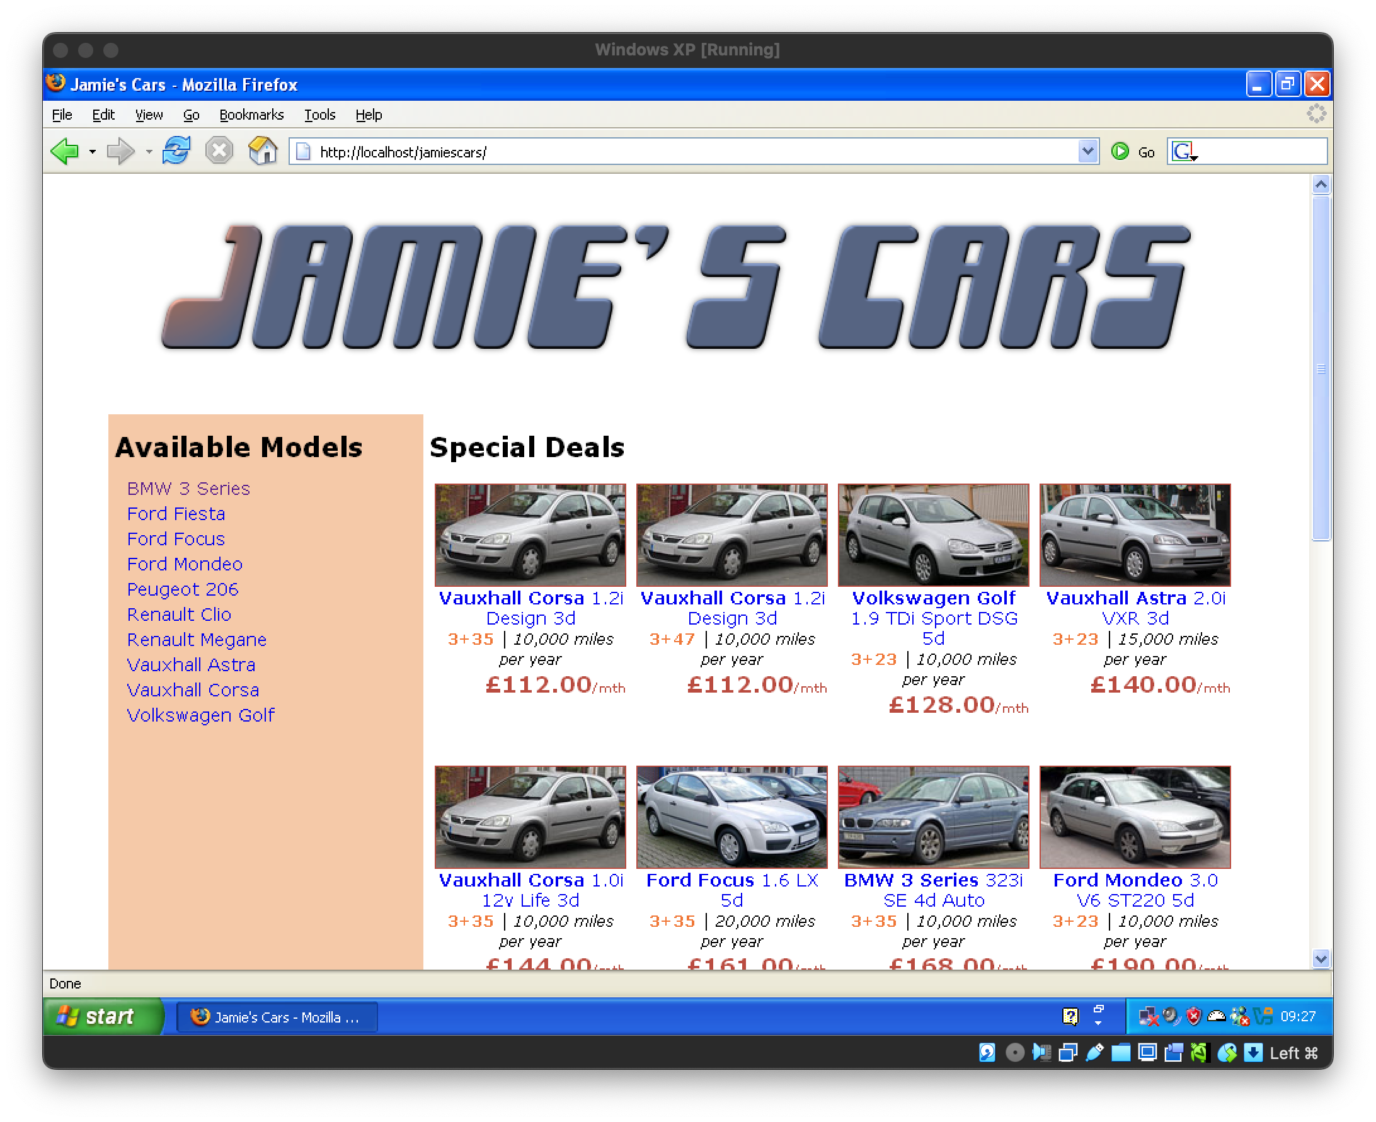Open the Volkswagen Golf sidebar link
The width and height of the screenshot is (1376, 1122).
click(200, 715)
